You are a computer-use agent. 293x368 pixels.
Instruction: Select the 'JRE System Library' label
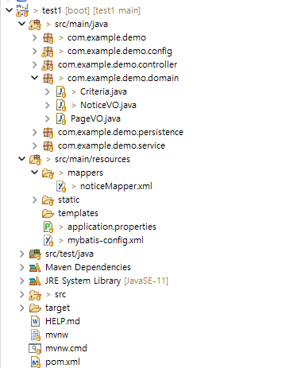[83, 281]
